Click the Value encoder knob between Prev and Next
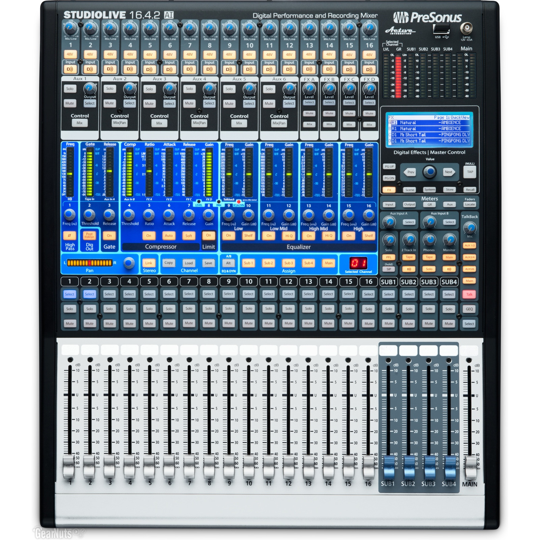This screenshot has height=540, width=540. pos(430,172)
